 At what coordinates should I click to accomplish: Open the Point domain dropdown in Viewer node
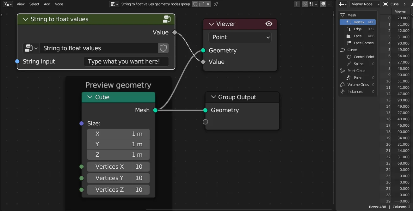coord(240,37)
